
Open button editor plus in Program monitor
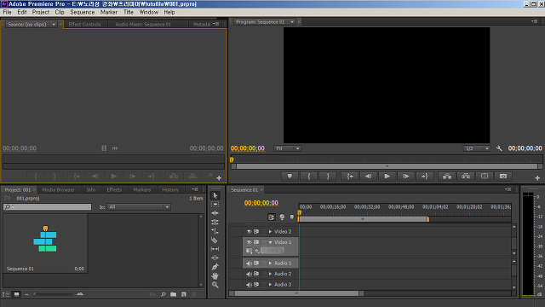click(x=537, y=178)
